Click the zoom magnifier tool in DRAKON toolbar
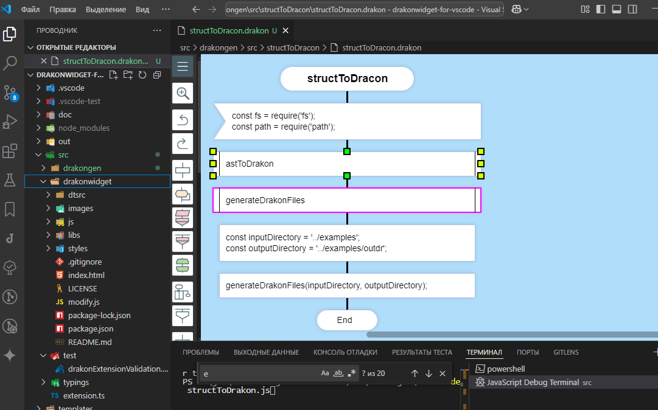Image resolution: width=658 pixels, height=410 pixels. [x=183, y=93]
